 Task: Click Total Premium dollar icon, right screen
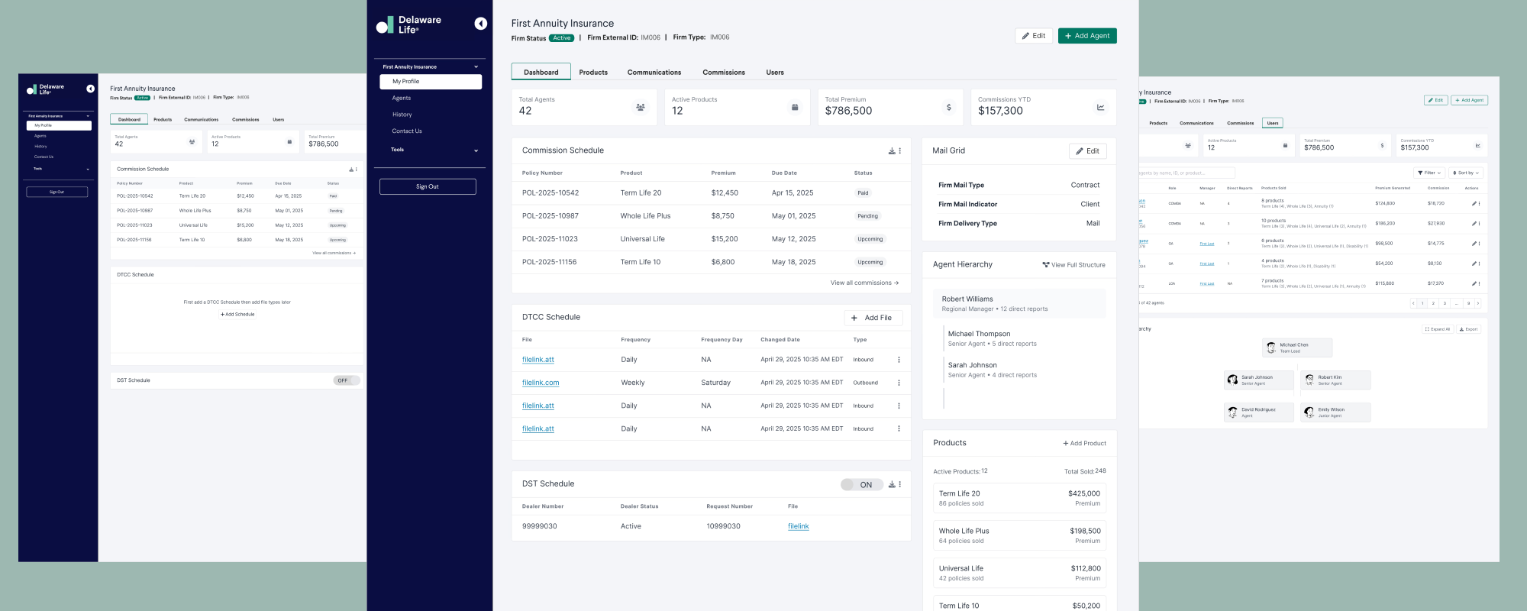click(x=1382, y=145)
